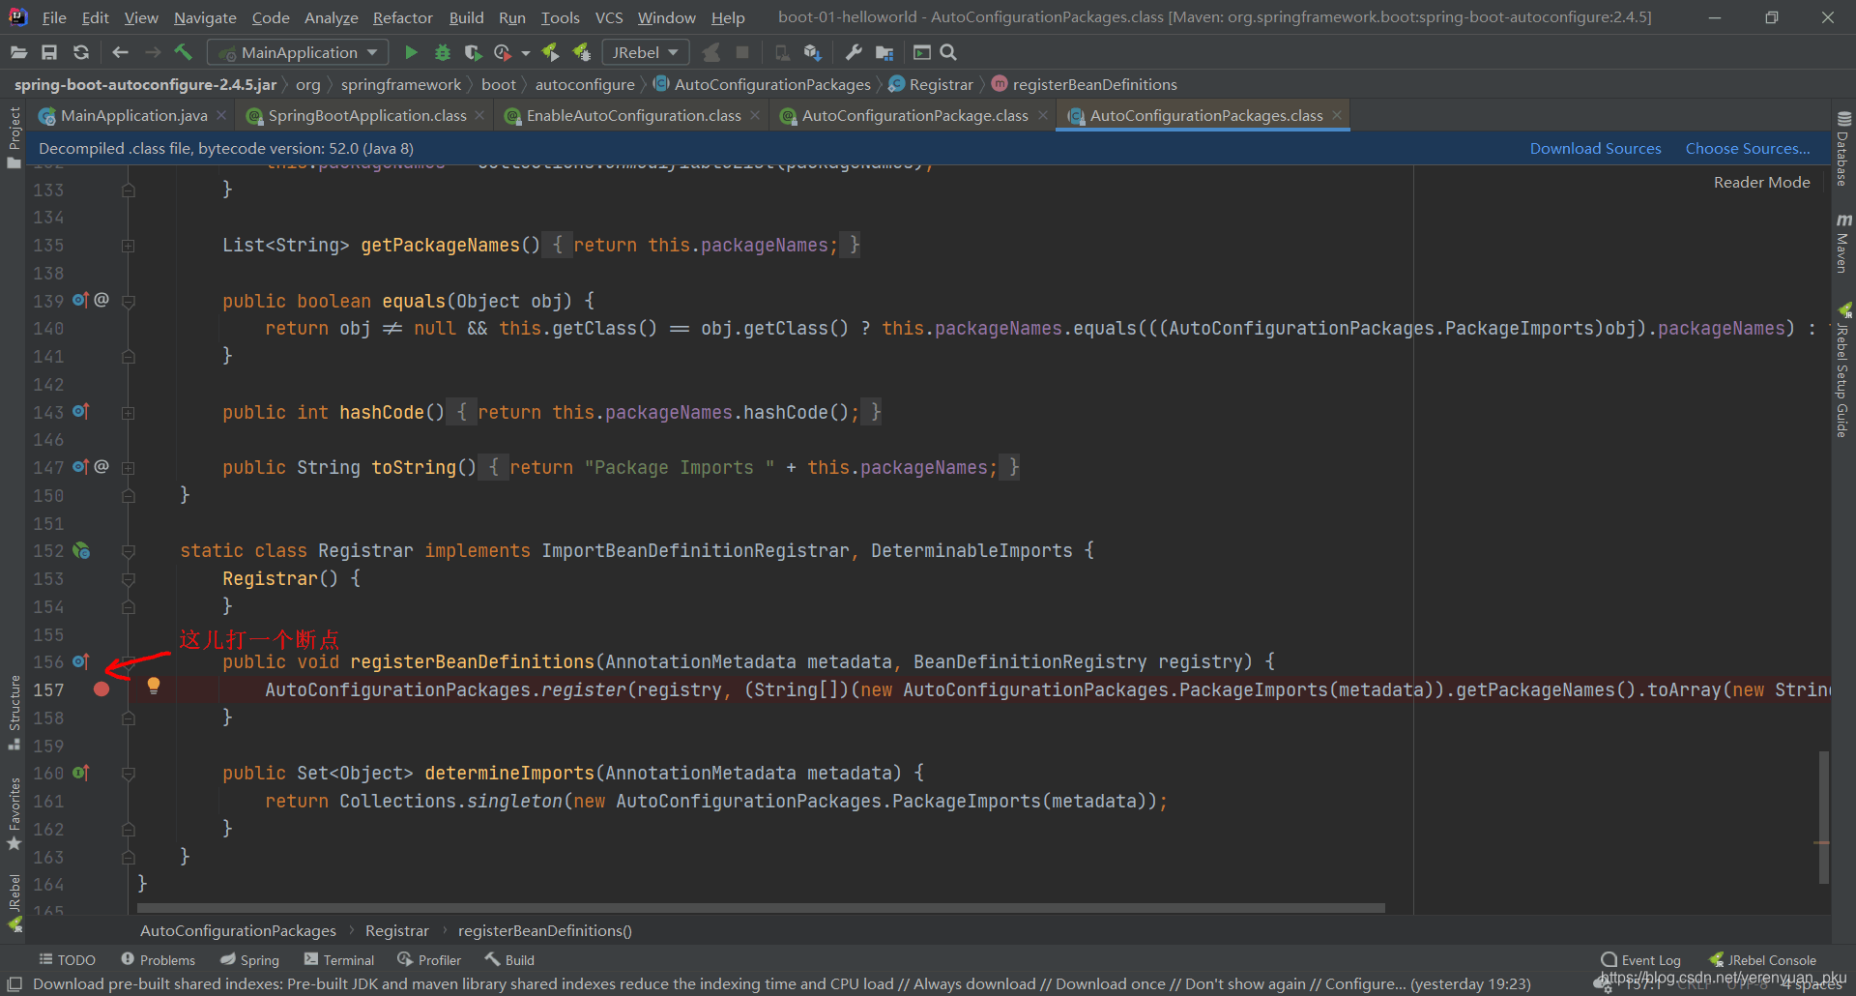
Task: Navigate back with the left arrow
Action: 121,52
